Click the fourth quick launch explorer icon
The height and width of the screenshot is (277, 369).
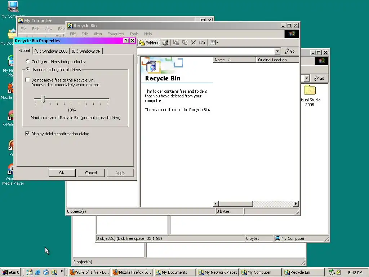[x=54, y=272]
